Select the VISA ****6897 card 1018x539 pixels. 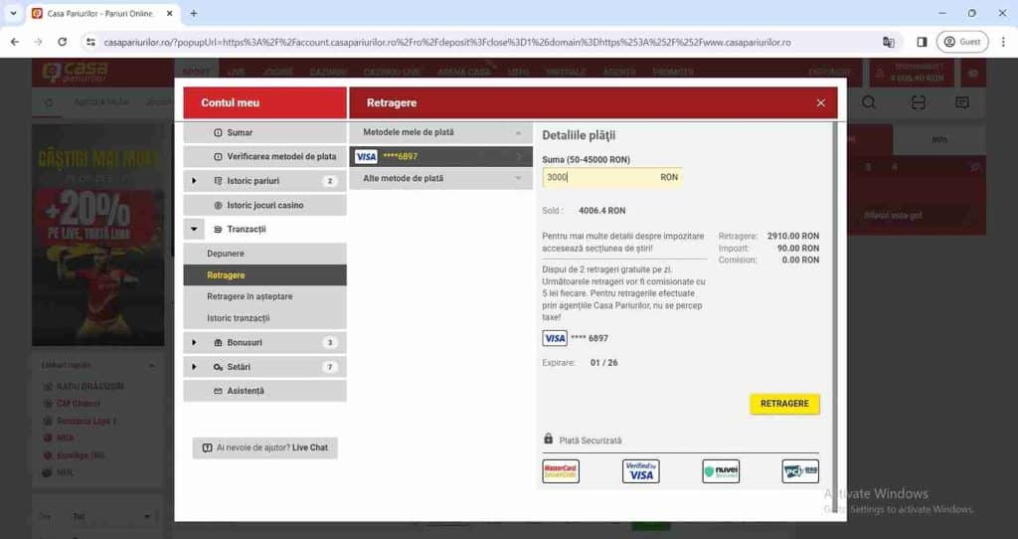coord(440,156)
